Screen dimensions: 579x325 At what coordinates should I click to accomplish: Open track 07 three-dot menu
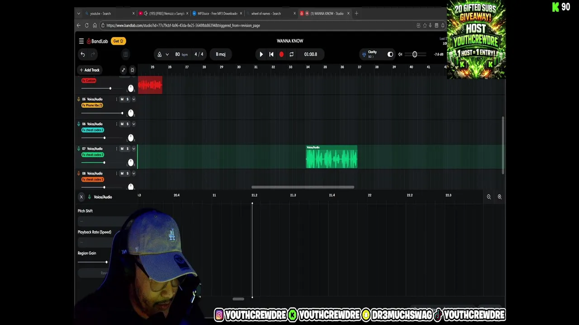click(x=116, y=149)
